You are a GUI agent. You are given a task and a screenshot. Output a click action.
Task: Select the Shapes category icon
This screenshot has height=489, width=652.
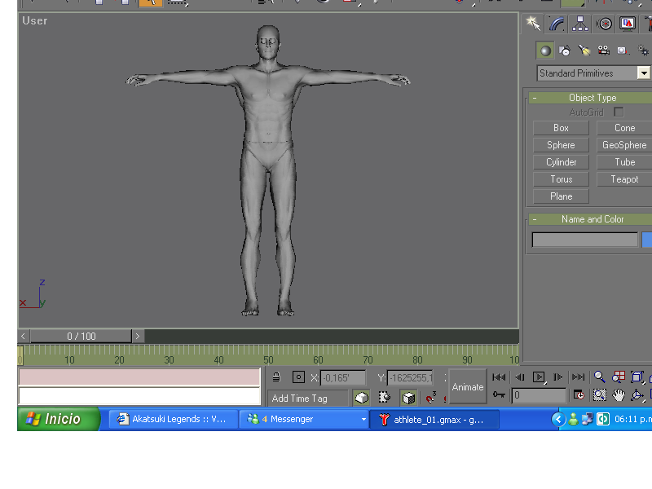(565, 51)
